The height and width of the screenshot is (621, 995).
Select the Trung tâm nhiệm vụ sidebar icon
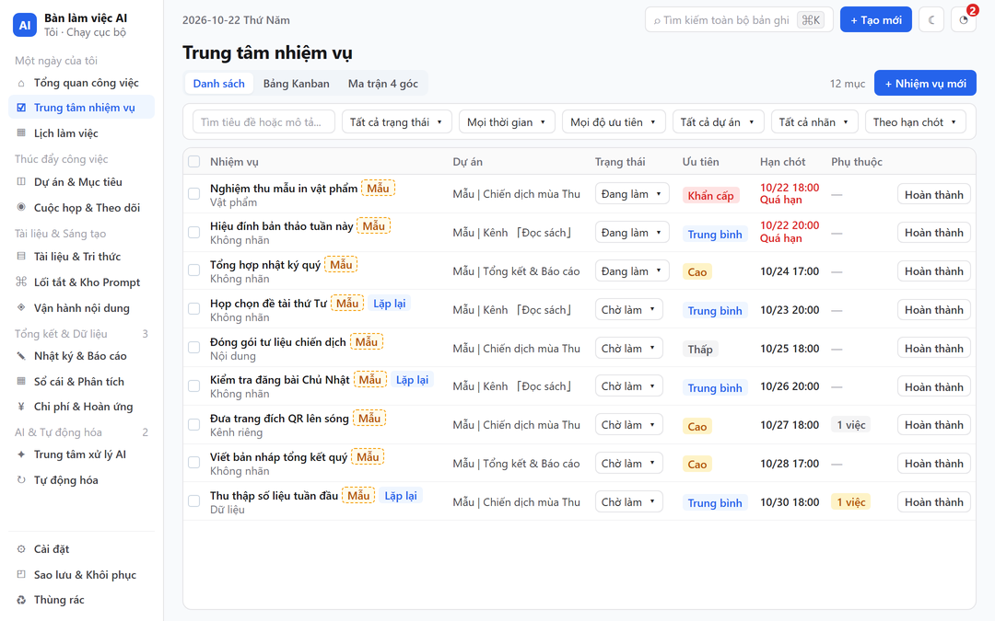click(x=21, y=108)
